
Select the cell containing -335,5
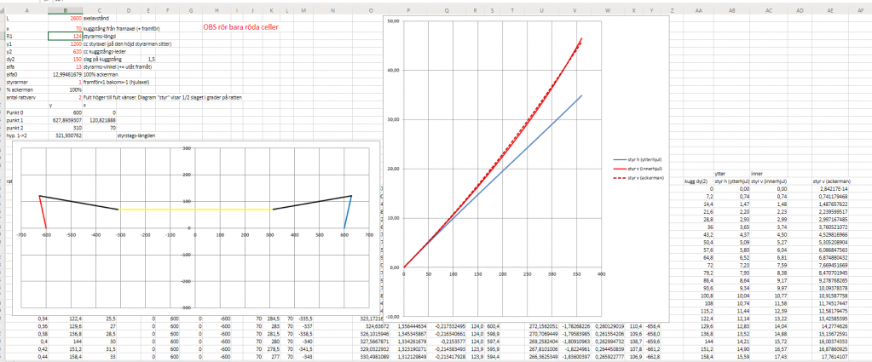tap(303, 319)
